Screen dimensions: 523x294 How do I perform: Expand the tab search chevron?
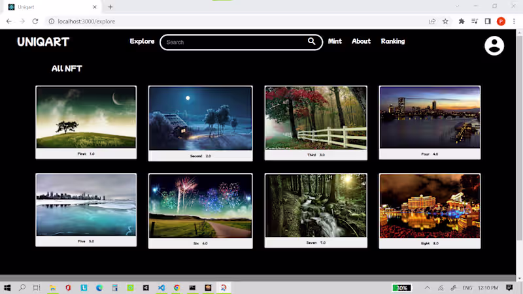(x=458, y=7)
